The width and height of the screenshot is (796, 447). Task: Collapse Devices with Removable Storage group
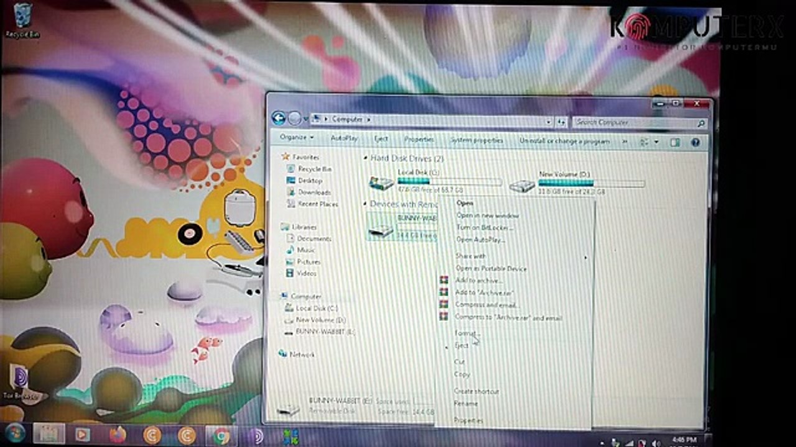point(366,203)
